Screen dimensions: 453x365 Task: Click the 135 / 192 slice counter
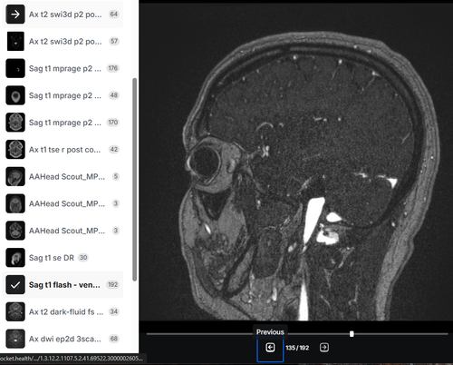pos(297,348)
